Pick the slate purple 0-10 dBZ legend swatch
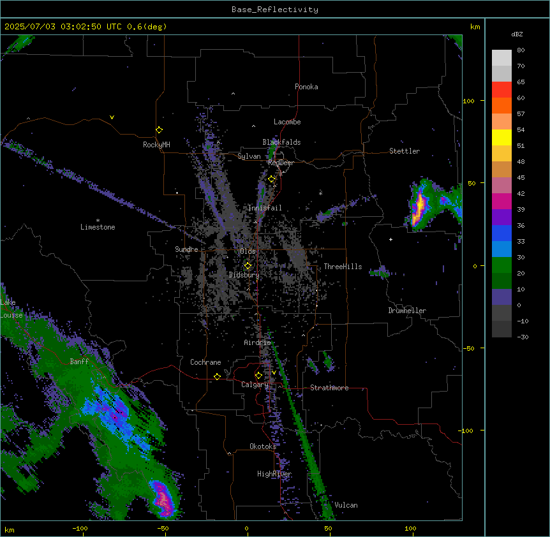Viewport: 550px width, 537px height. [502, 297]
